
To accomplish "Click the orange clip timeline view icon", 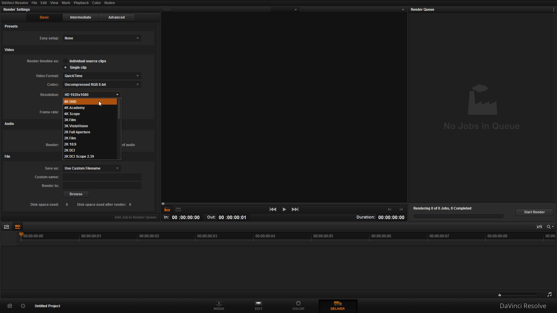I will 17,227.
